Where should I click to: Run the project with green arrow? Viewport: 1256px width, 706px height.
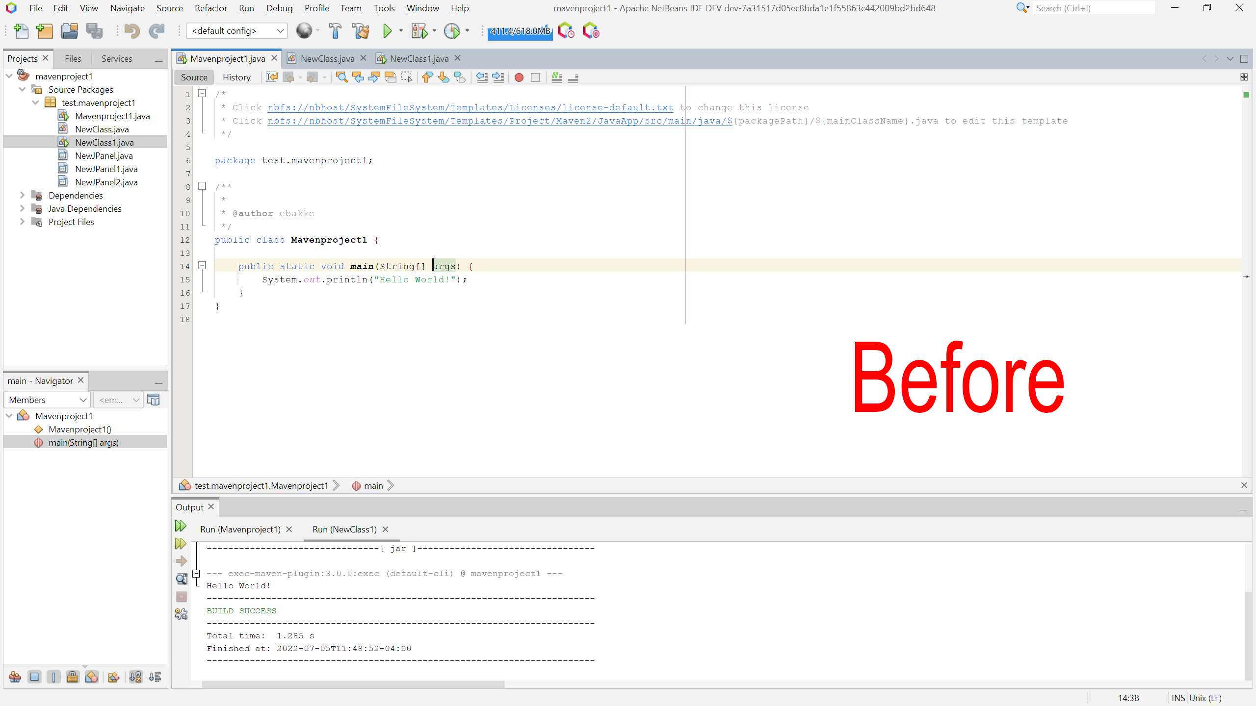387,31
